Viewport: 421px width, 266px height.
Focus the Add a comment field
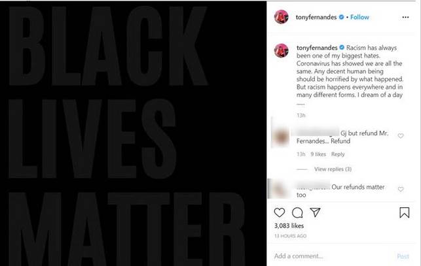click(x=331, y=256)
